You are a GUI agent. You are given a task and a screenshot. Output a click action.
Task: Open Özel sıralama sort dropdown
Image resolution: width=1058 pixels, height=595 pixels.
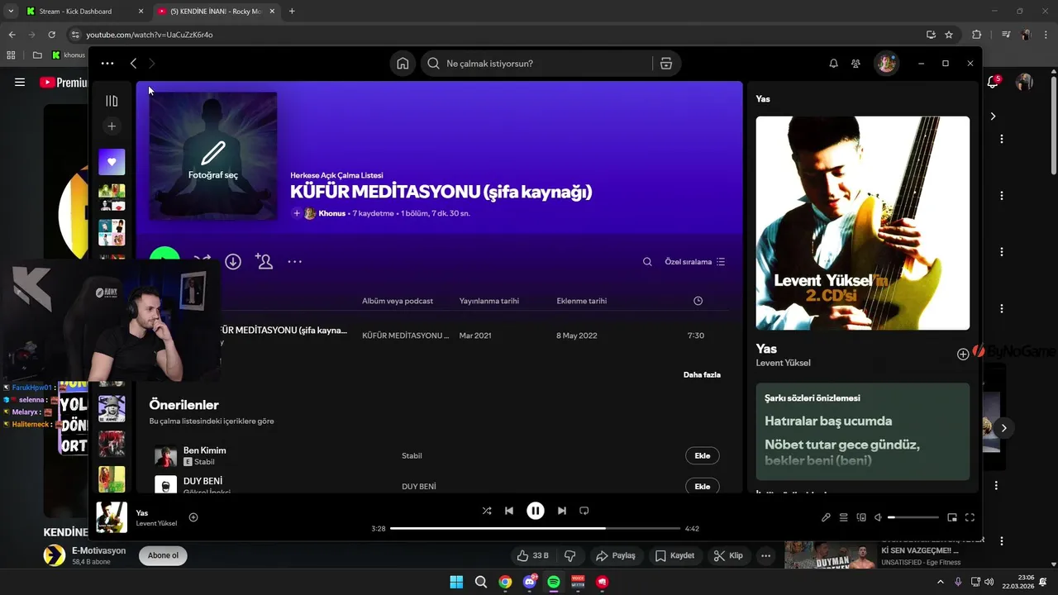pos(695,262)
